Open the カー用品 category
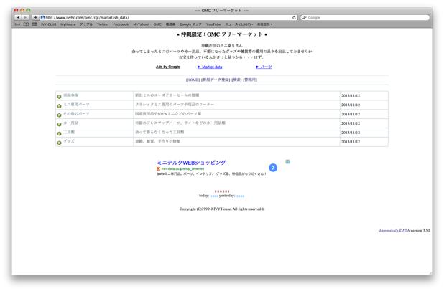The width and height of the screenshot is (444, 291). 71,123
